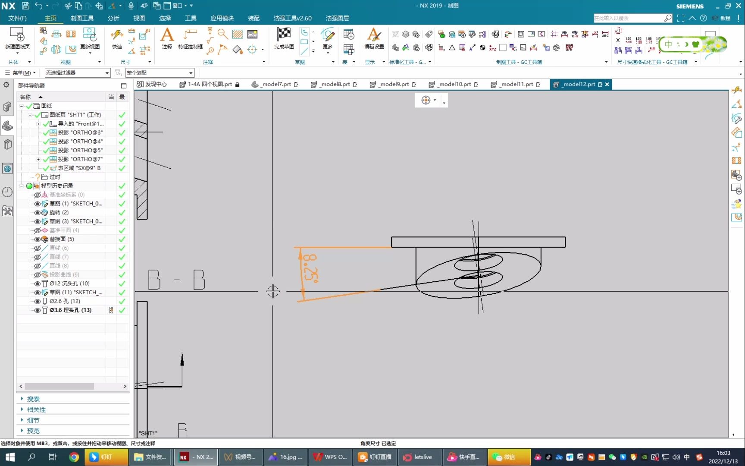This screenshot has width=745, height=466.
Task: Toggle visibility of 替换面 (5) feature
Action: pos(38,239)
